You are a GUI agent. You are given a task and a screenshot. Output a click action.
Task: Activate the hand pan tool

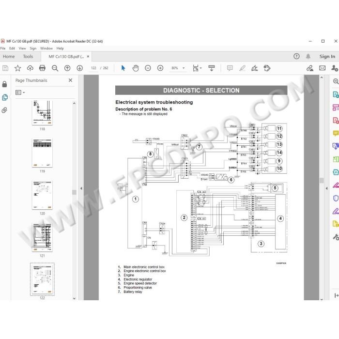136,68
